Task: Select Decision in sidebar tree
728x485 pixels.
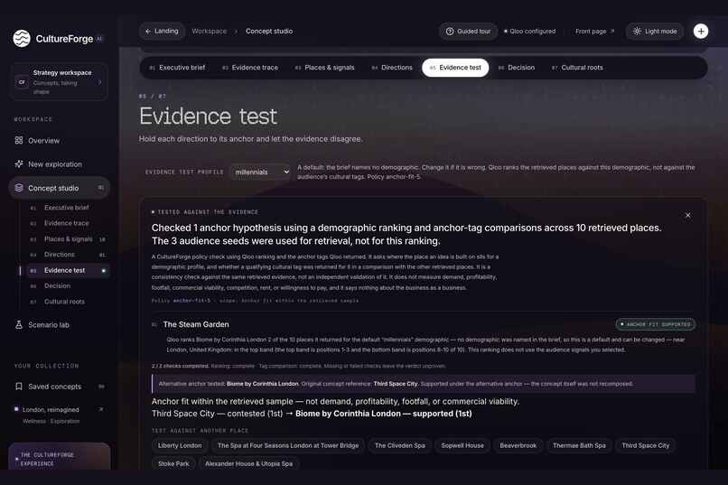Action: pyautogui.click(x=68, y=286)
